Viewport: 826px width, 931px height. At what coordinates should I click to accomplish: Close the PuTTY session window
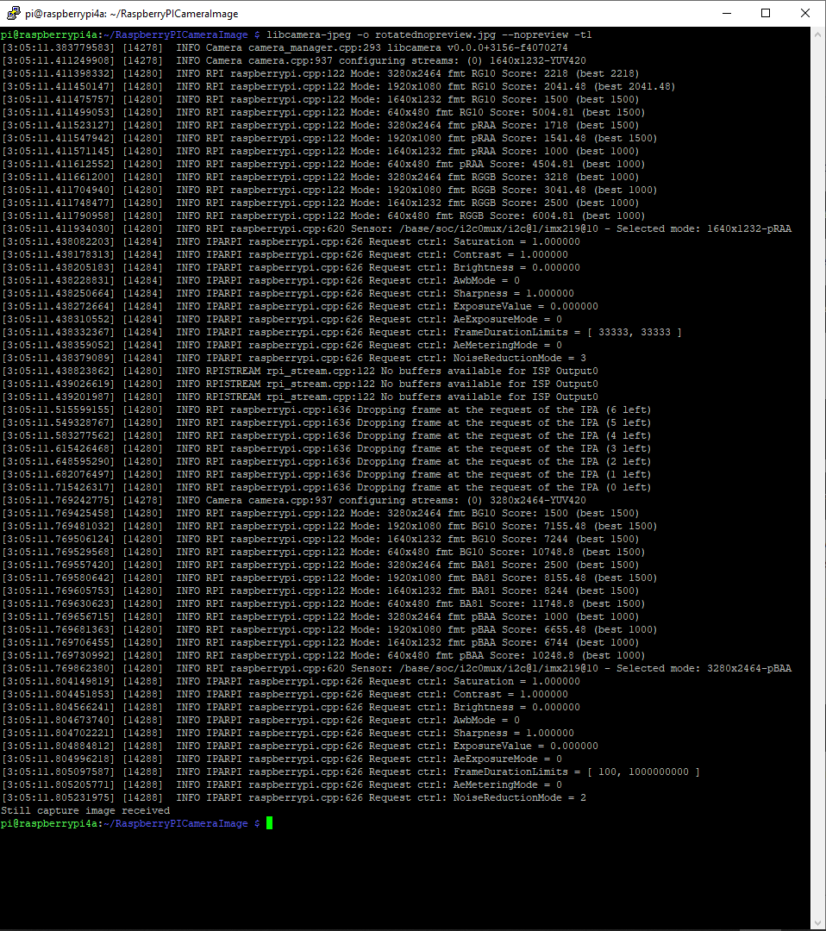coord(805,14)
